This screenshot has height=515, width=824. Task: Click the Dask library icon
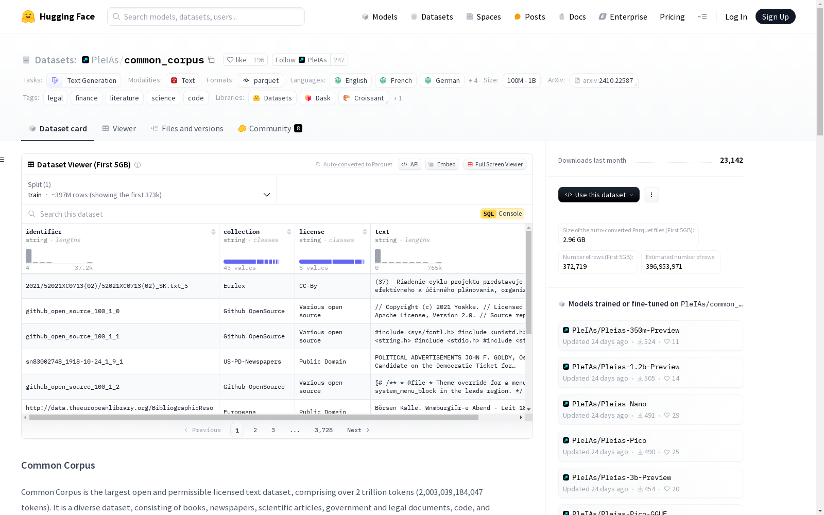coord(308,98)
